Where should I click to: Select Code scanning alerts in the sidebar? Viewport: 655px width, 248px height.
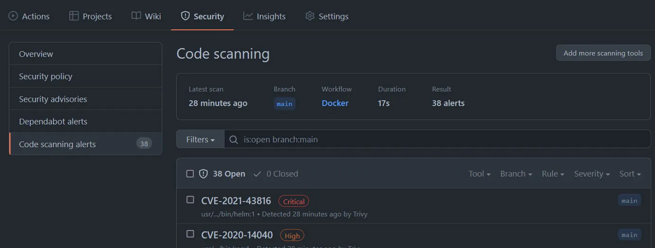[86, 144]
